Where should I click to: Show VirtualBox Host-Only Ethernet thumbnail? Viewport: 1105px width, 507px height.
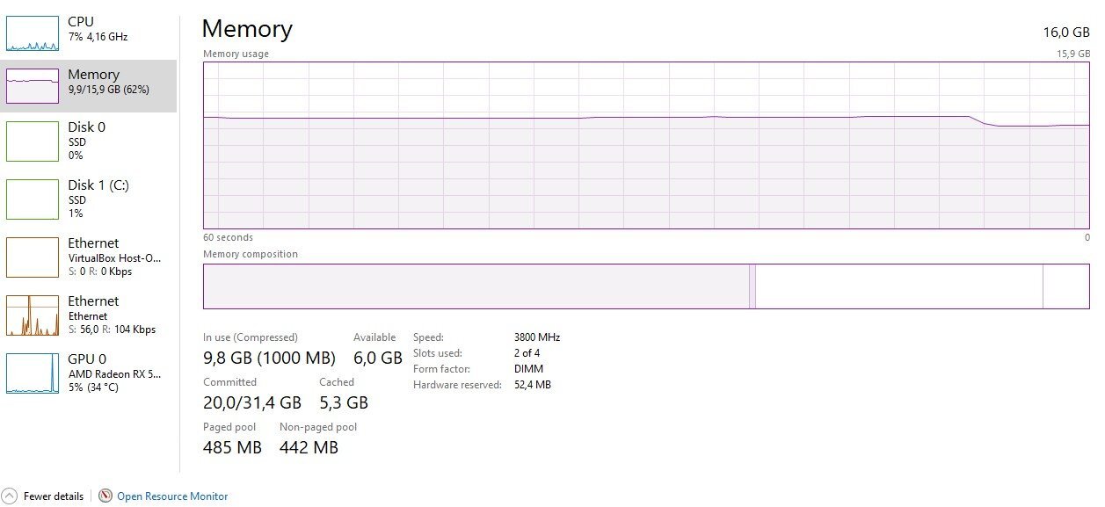(33, 257)
